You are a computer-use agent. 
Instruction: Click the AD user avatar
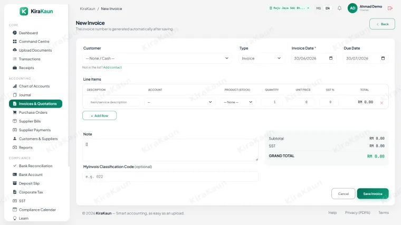(x=352, y=8)
